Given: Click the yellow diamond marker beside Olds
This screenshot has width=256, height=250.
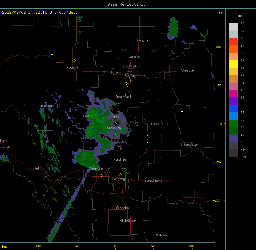Looking at the screenshot, I should coord(115,124).
